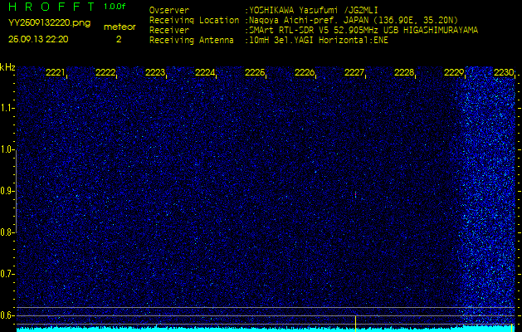
Task: Pick the 2227 time marker
Action: point(354,73)
